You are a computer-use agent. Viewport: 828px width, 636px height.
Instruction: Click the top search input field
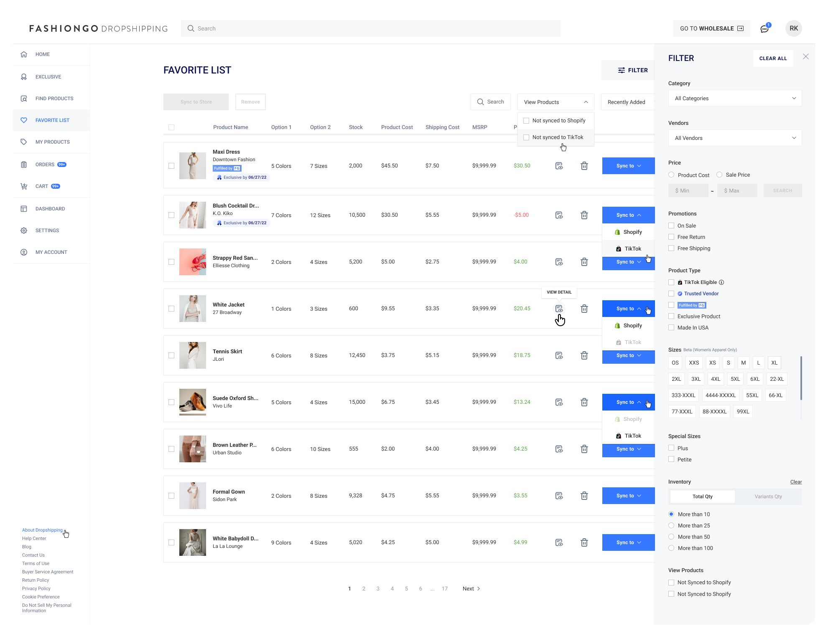coord(370,29)
